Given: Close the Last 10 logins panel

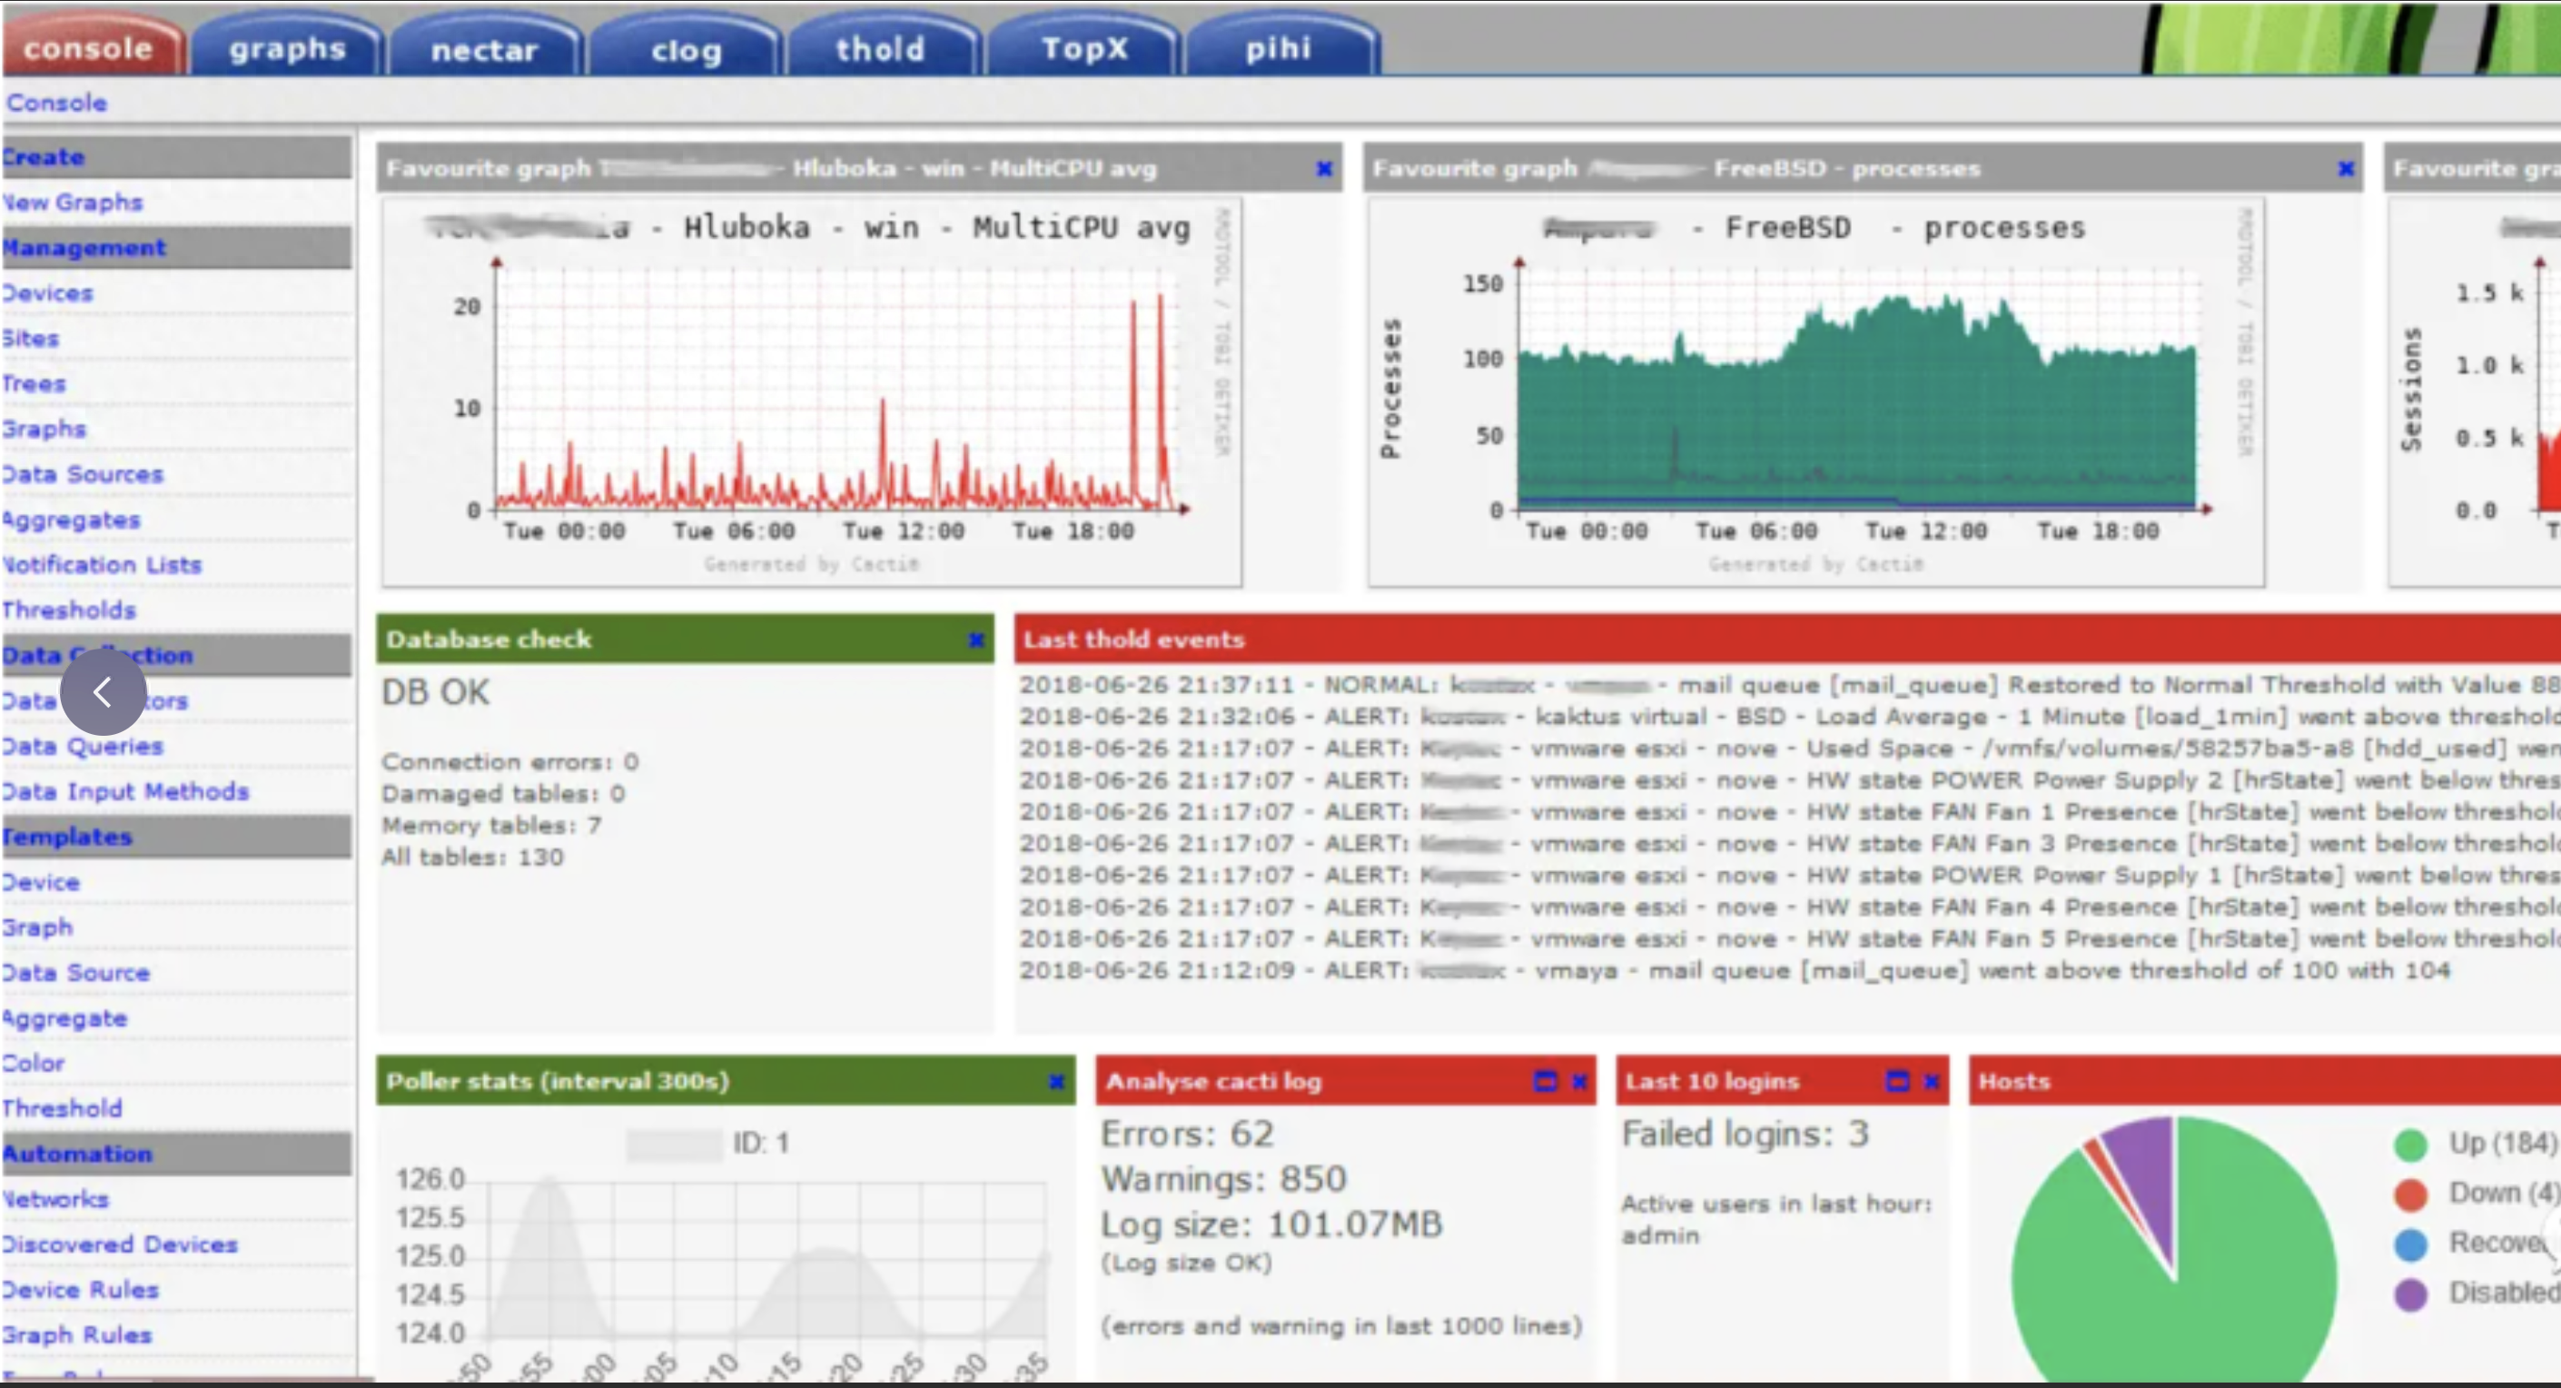Looking at the screenshot, I should tap(1931, 1082).
